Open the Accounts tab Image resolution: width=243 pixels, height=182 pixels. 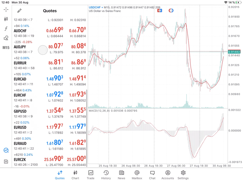pos(168,175)
